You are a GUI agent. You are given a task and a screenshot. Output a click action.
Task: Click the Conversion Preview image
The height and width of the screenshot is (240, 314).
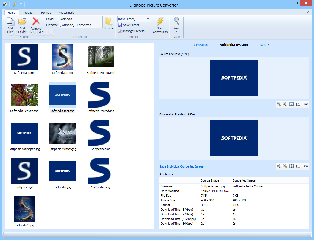click(234, 138)
